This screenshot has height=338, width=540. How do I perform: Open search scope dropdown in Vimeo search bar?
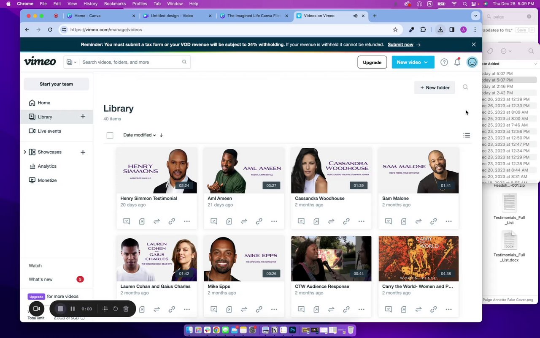point(72,62)
